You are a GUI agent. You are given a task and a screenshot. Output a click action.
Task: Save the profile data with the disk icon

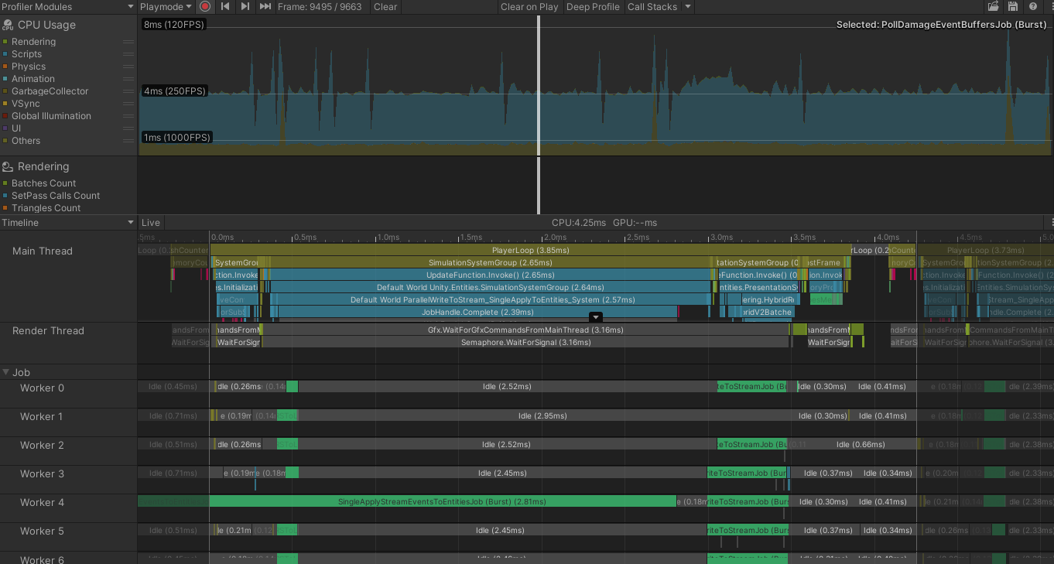pos(1013,6)
